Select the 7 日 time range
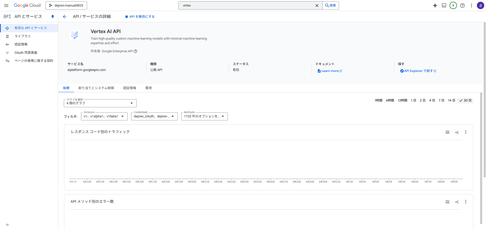Image resolution: width=486 pixels, height=230 pixels. [441, 100]
